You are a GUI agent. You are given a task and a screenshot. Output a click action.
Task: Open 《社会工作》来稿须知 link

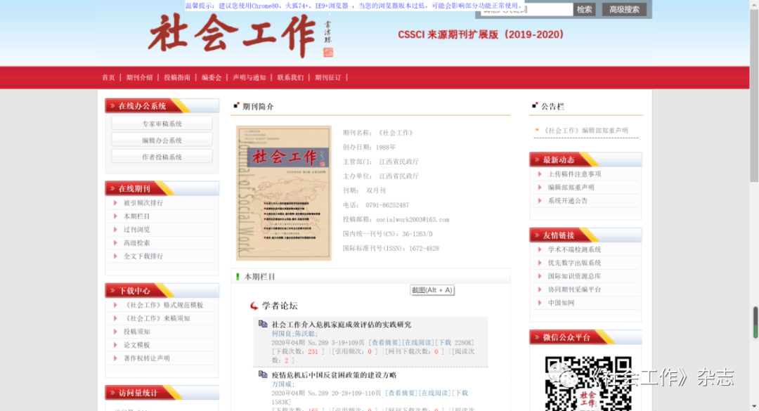click(156, 318)
